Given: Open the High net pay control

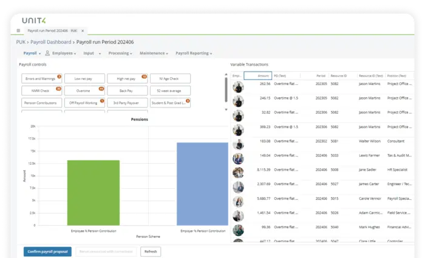Looking at the screenshot, I should click(127, 78).
